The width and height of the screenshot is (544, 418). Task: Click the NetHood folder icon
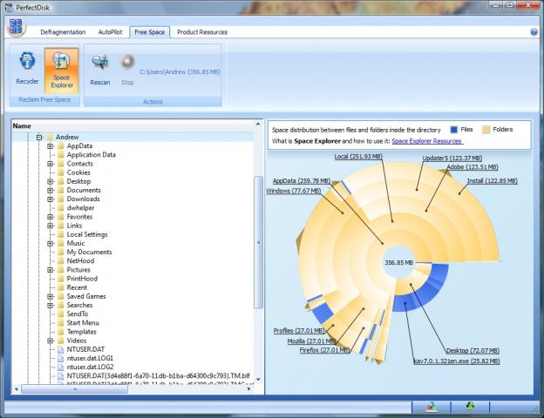61,260
